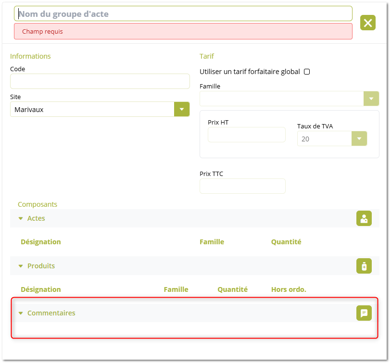391x364 pixels.
Task: Open the Famille dropdown under Tarif
Action: click(371, 99)
